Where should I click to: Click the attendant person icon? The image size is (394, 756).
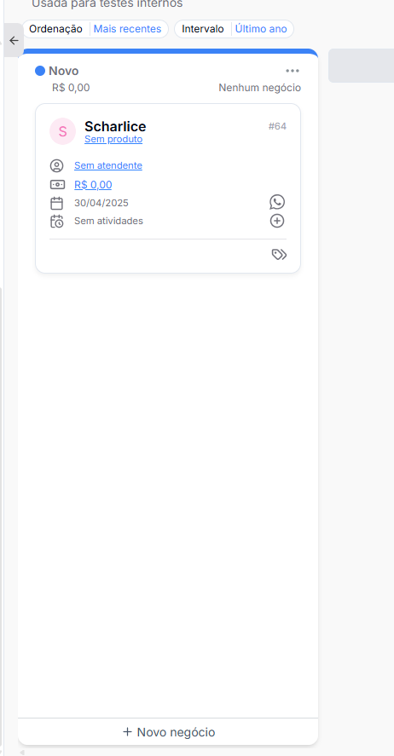tap(56, 166)
